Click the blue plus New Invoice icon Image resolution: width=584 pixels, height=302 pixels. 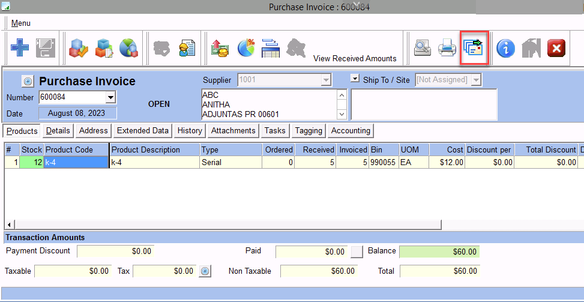tap(20, 47)
